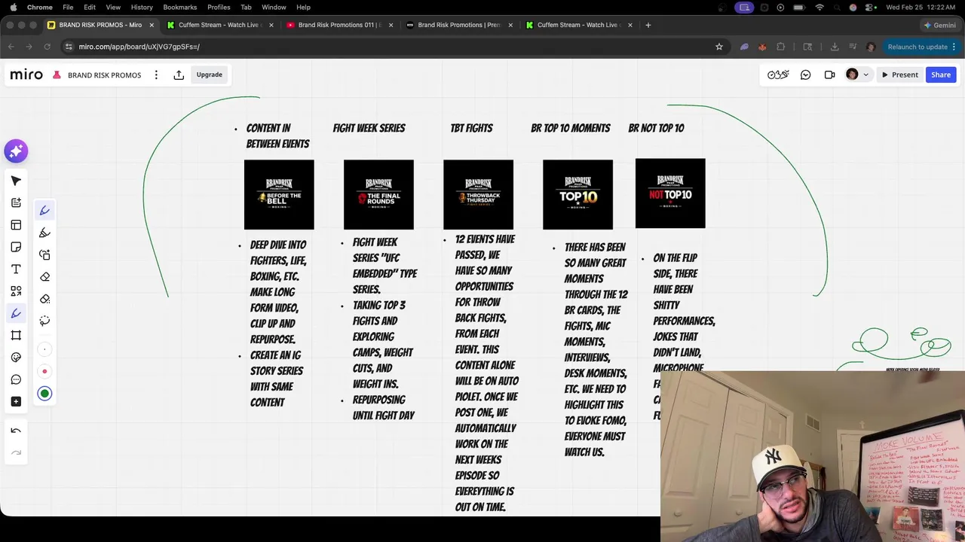Pick the lasso selection tool
This screenshot has width=965, height=542.
44,321
